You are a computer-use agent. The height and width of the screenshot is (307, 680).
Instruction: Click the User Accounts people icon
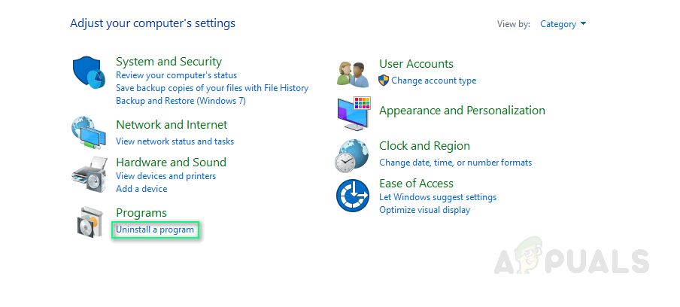(352, 73)
